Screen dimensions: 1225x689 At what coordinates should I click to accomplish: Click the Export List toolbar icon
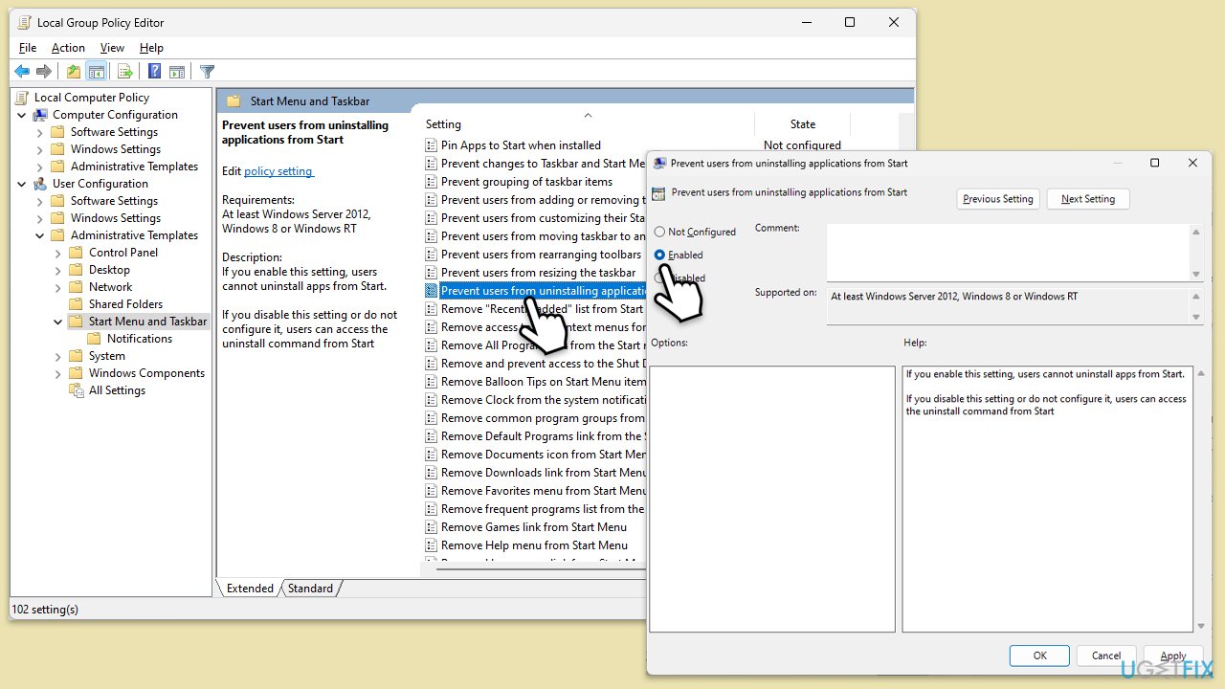[x=124, y=72]
